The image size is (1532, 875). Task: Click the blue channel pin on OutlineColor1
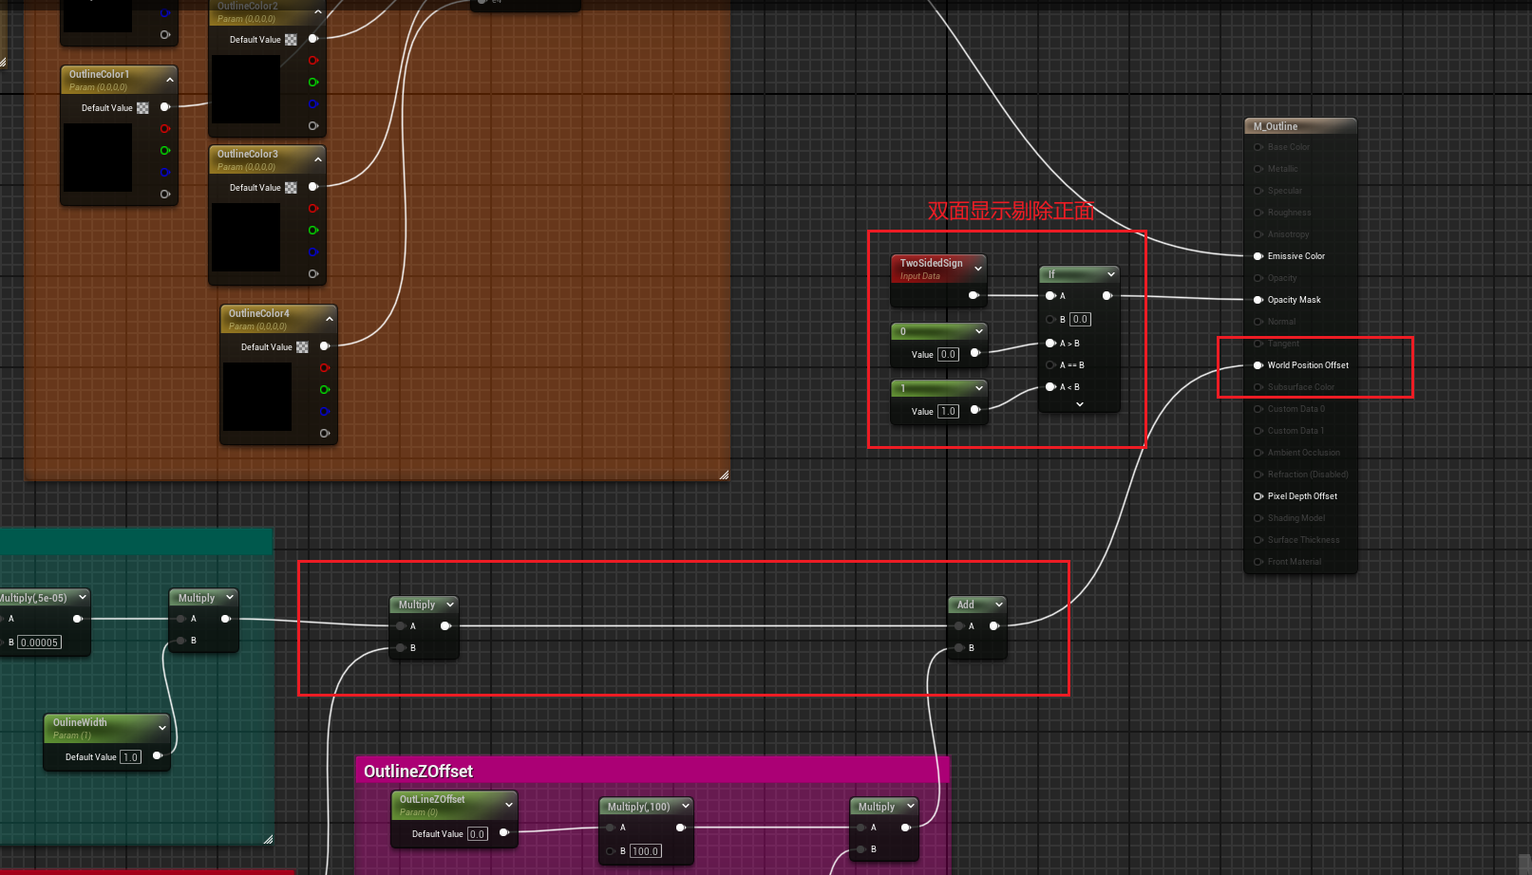165,173
